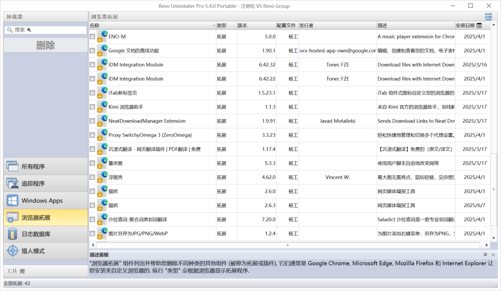The height and width of the screenshot is (291, 501).
Task: Check the ENO-M checkbox
Action: pos(92,36)
